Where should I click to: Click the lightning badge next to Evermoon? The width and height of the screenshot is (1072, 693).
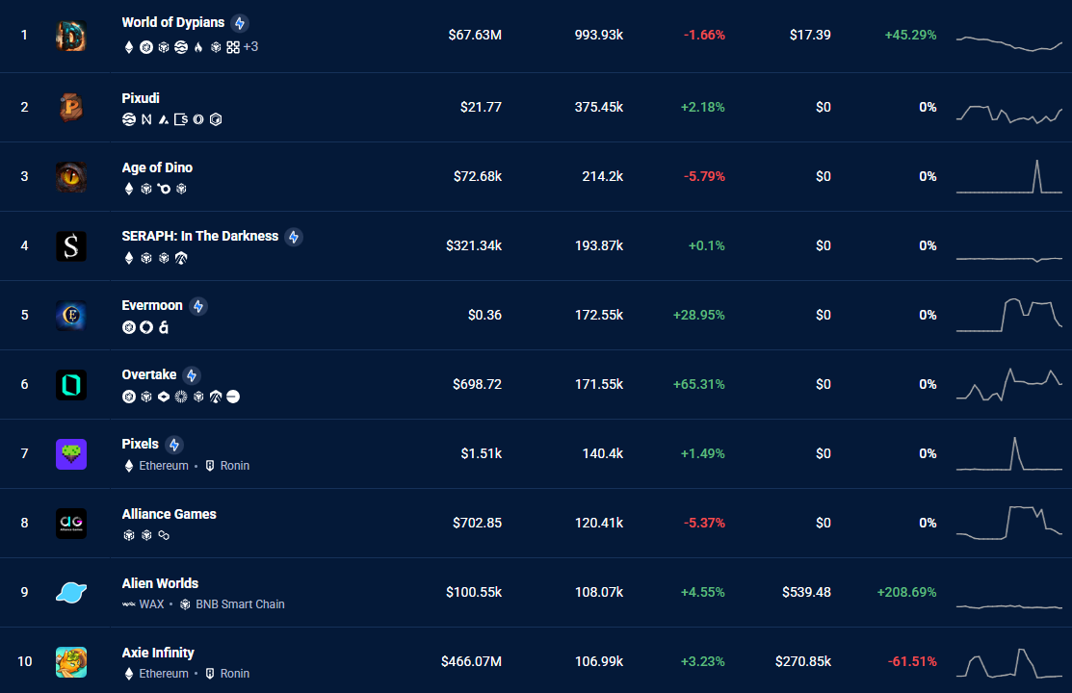tap(198, 306)
